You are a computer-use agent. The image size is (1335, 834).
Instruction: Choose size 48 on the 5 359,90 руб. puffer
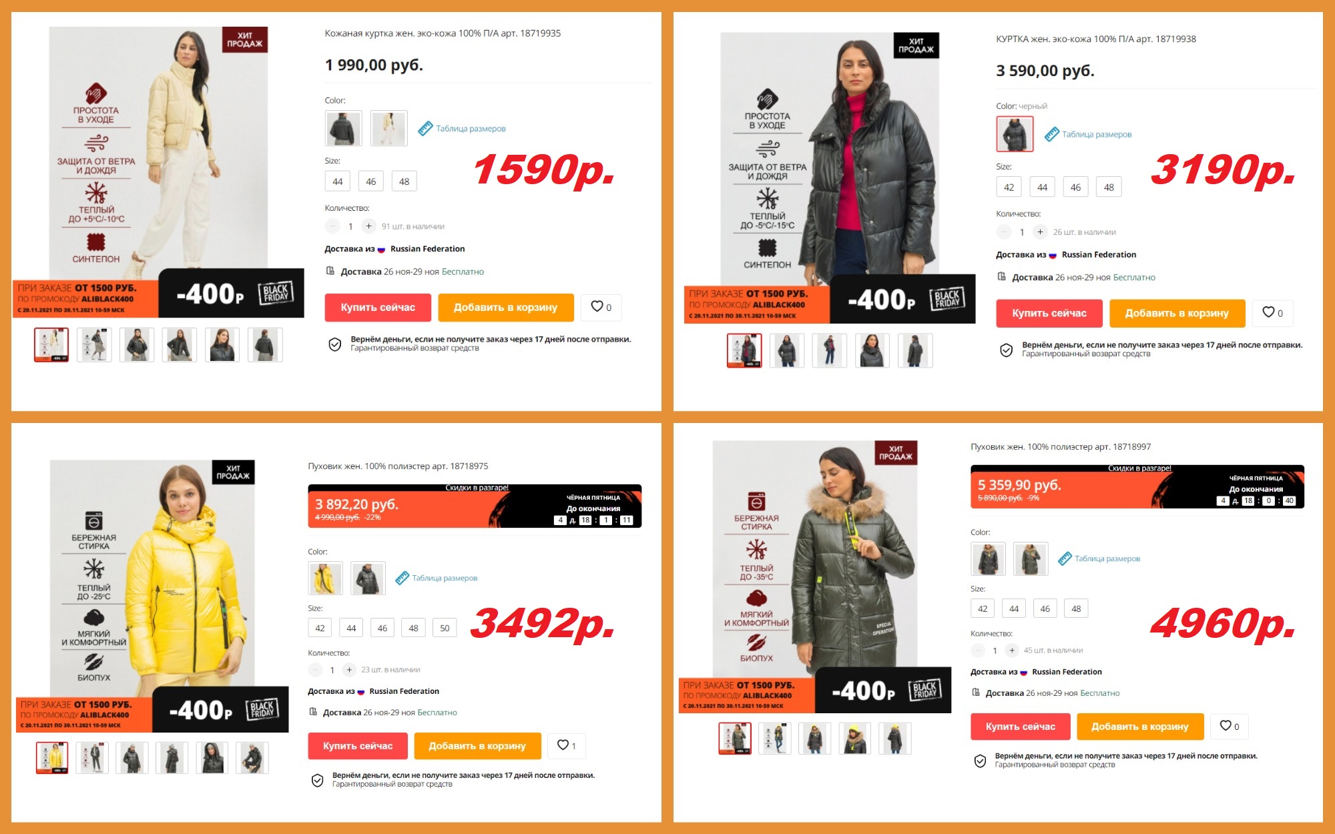coord(1076,608)
